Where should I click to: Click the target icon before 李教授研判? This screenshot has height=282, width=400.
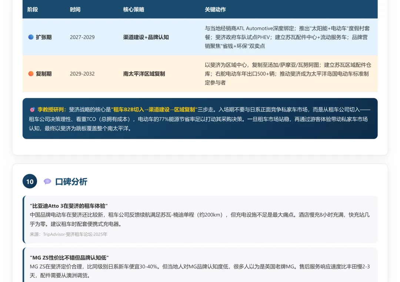(32, 110)
